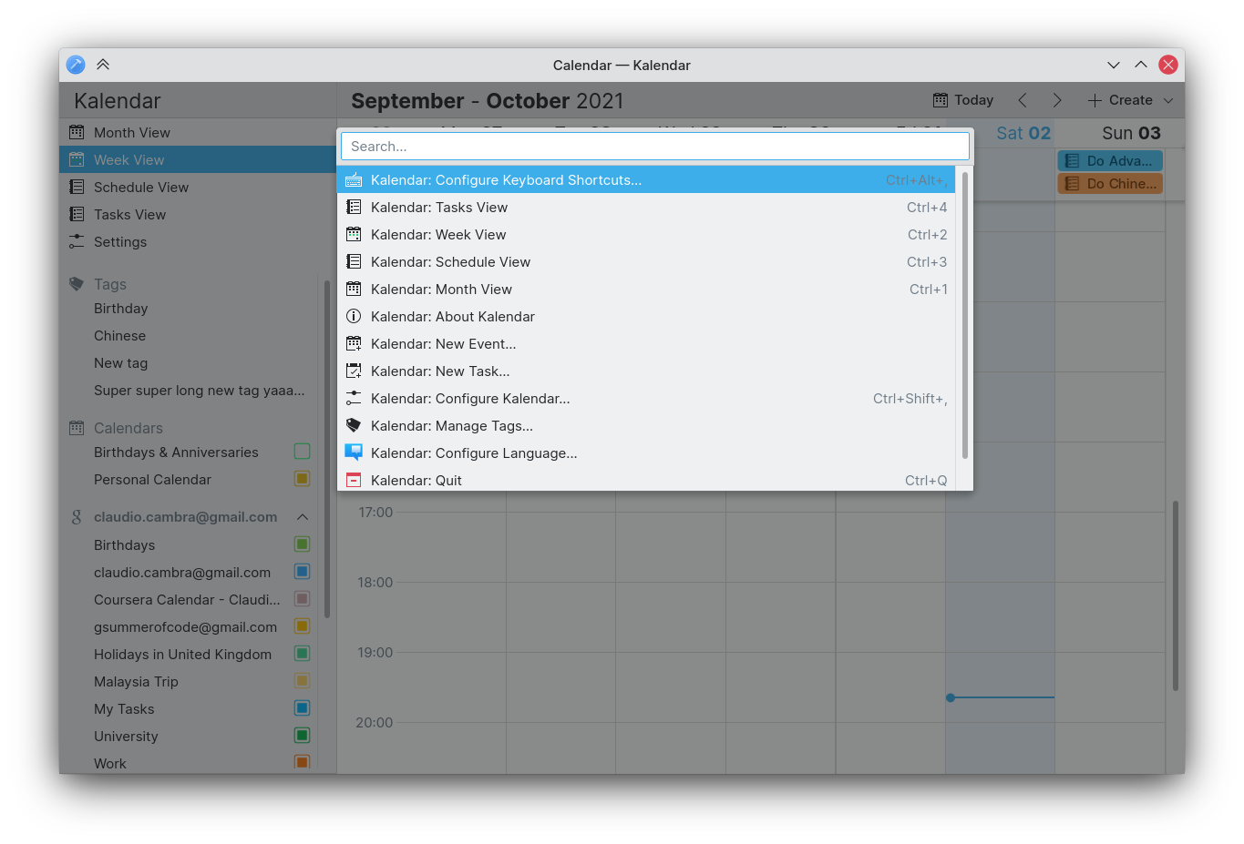Image resolution: width=1244 pixels, height=844 pixels.
Task: Select Kalendar: Tasks View command
Action: [x=646, y=208]
